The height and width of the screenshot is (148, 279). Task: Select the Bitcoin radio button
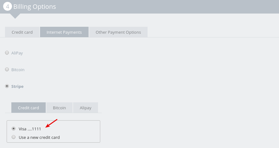7,69
